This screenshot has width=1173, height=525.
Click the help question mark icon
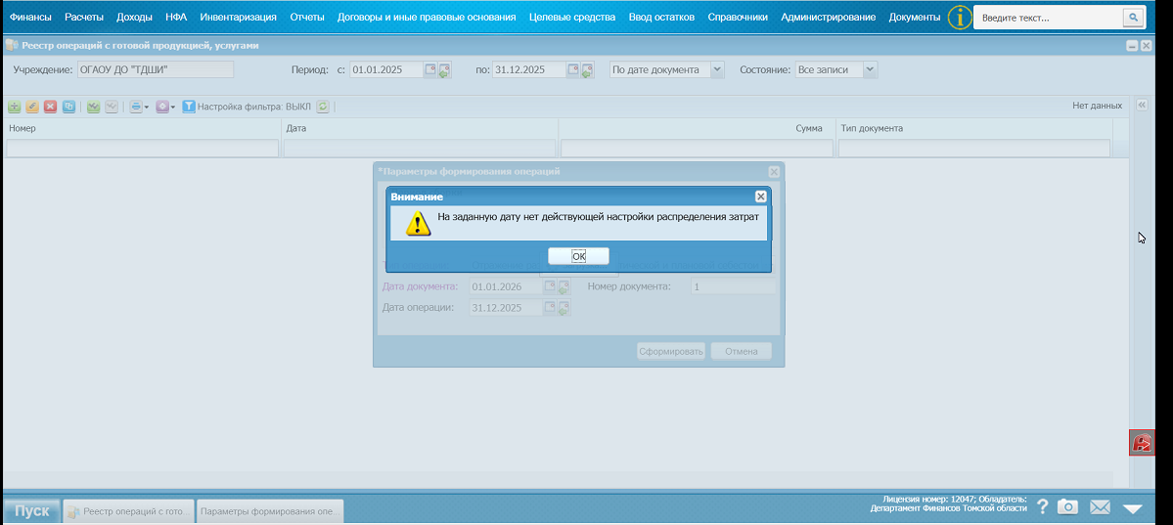coord(1043,507)
